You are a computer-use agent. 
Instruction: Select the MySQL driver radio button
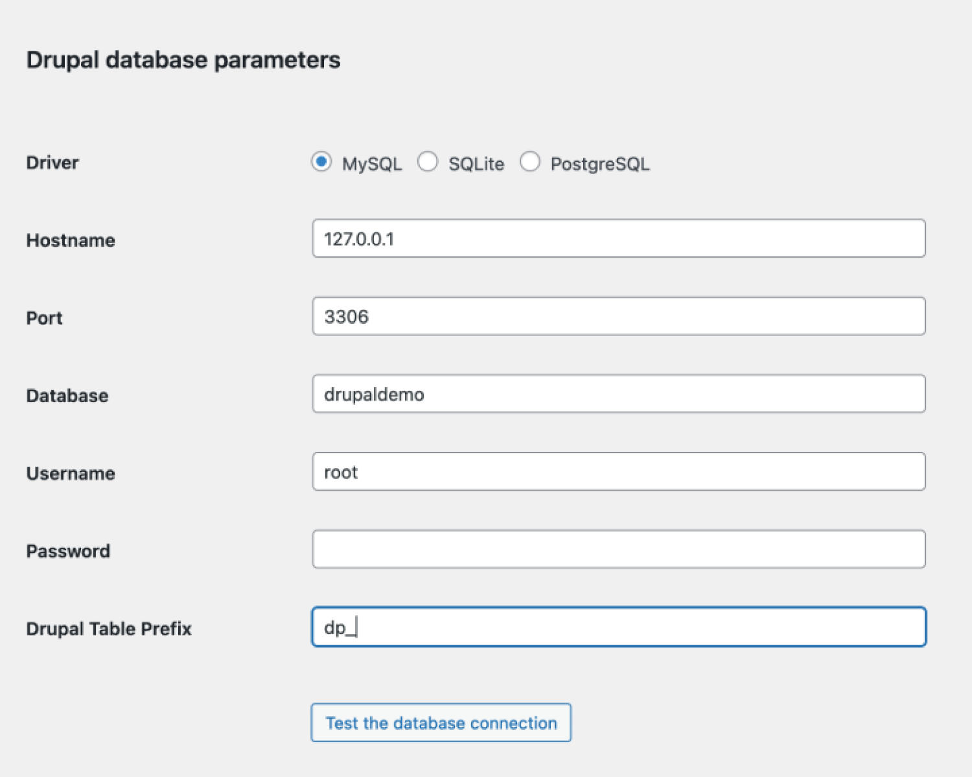[x=321, y=162]
